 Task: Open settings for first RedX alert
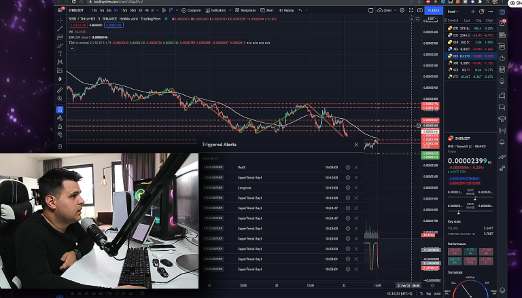coord(347,167)
